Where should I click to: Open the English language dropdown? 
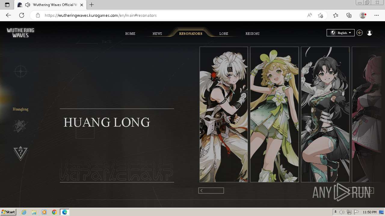340,33
